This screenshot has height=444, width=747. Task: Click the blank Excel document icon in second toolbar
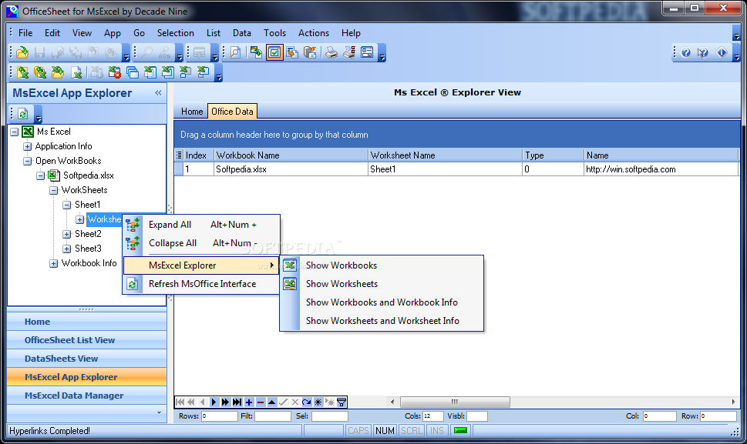(x=76, y=72)
